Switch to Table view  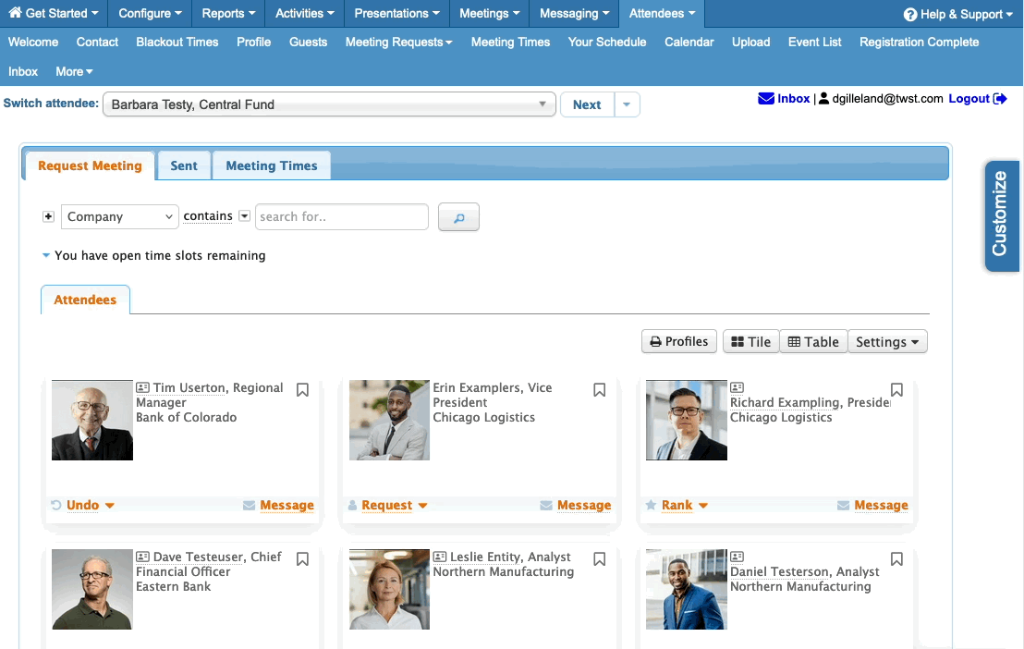coord(813,342)
